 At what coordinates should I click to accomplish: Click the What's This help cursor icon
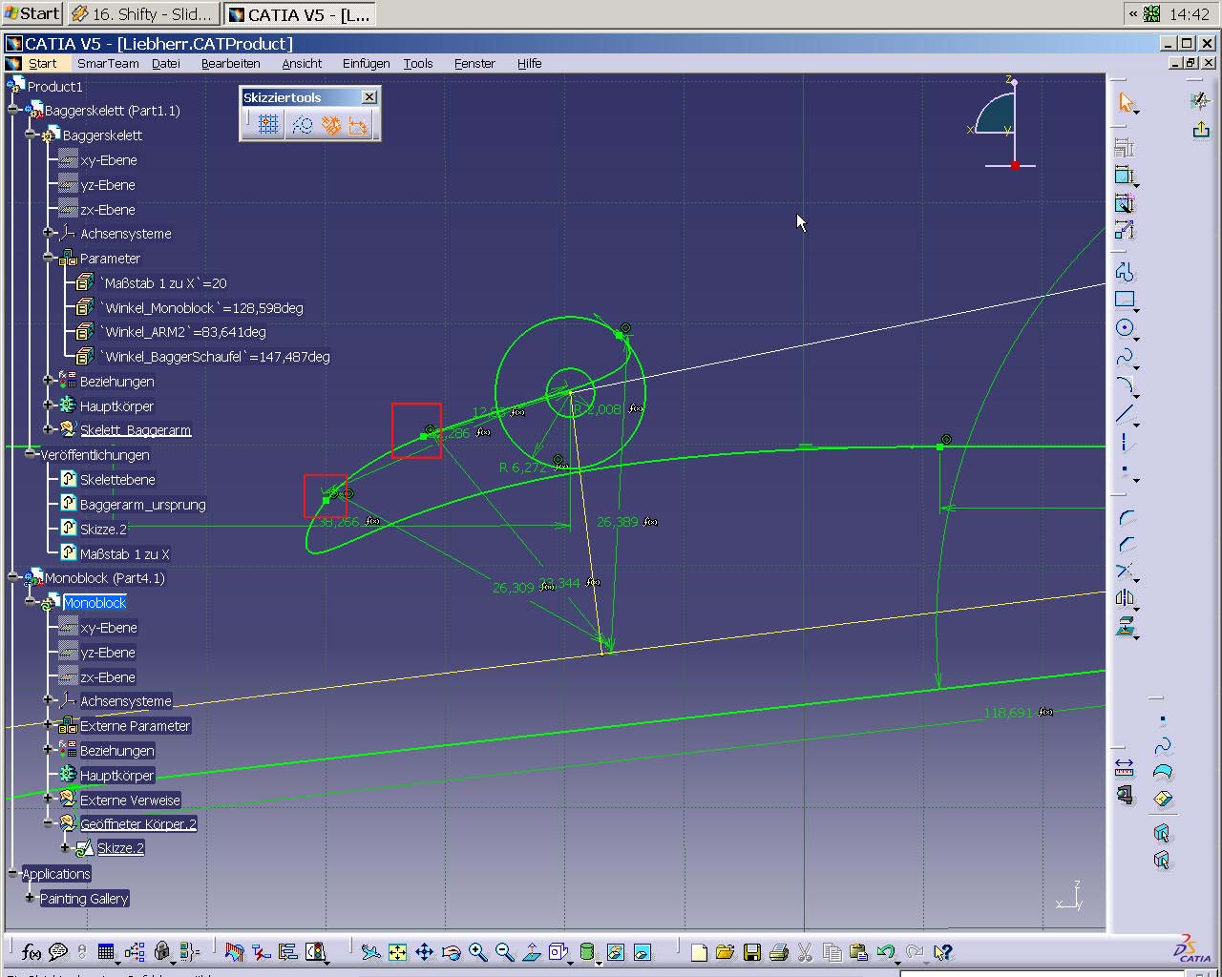tap(942, 951)
